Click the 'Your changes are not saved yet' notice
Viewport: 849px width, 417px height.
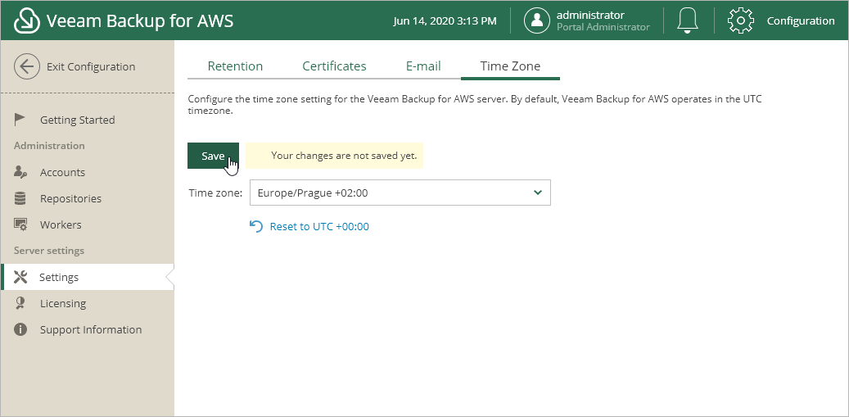click(335, 156)
